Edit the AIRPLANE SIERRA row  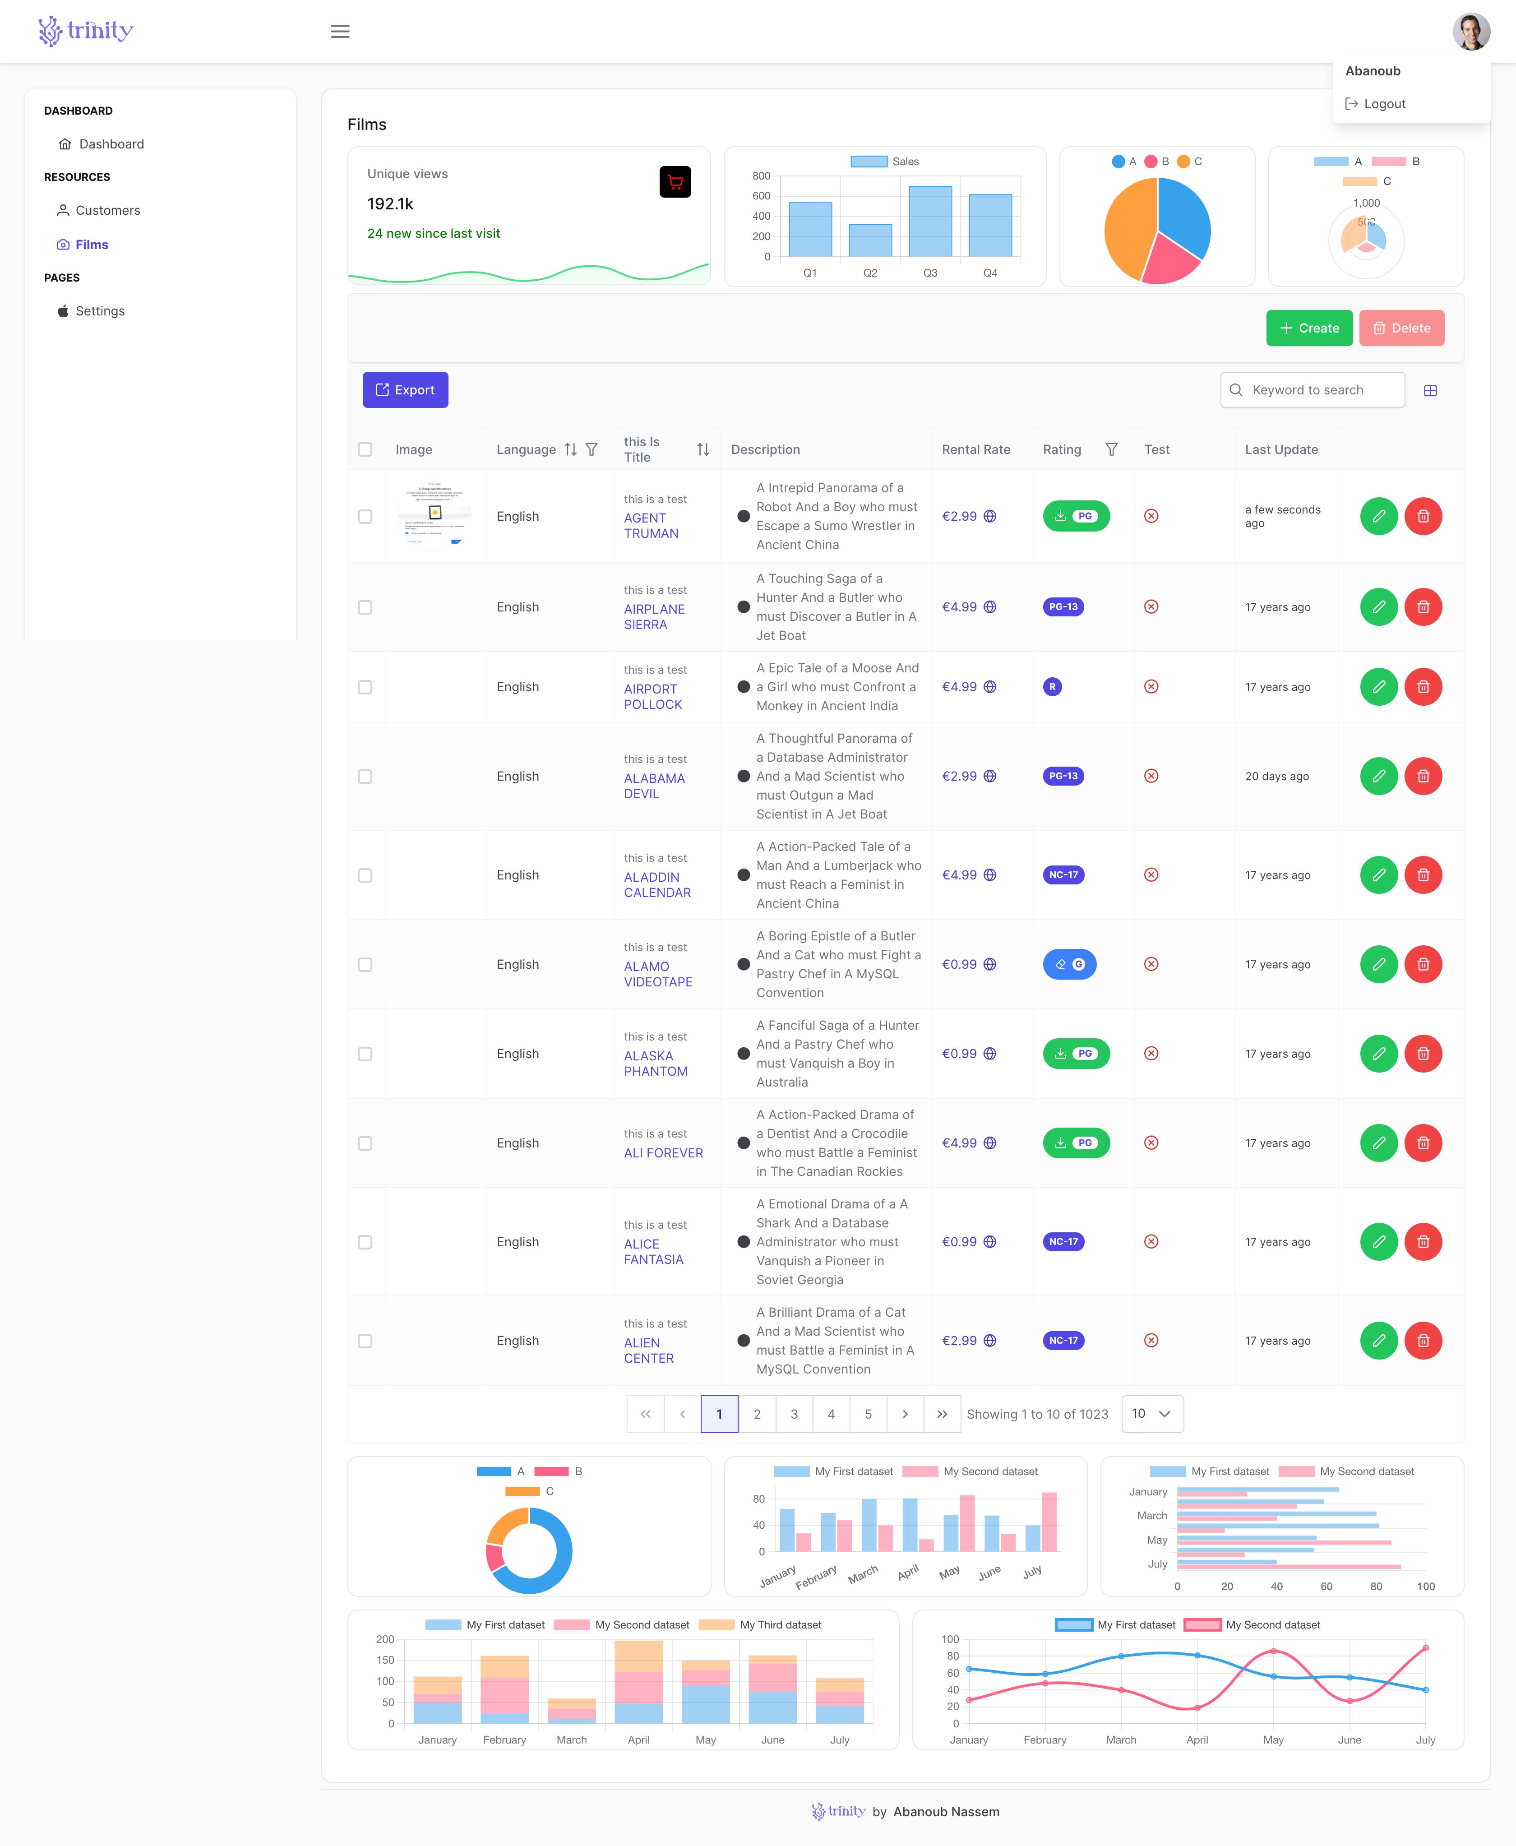point(1379,607)
